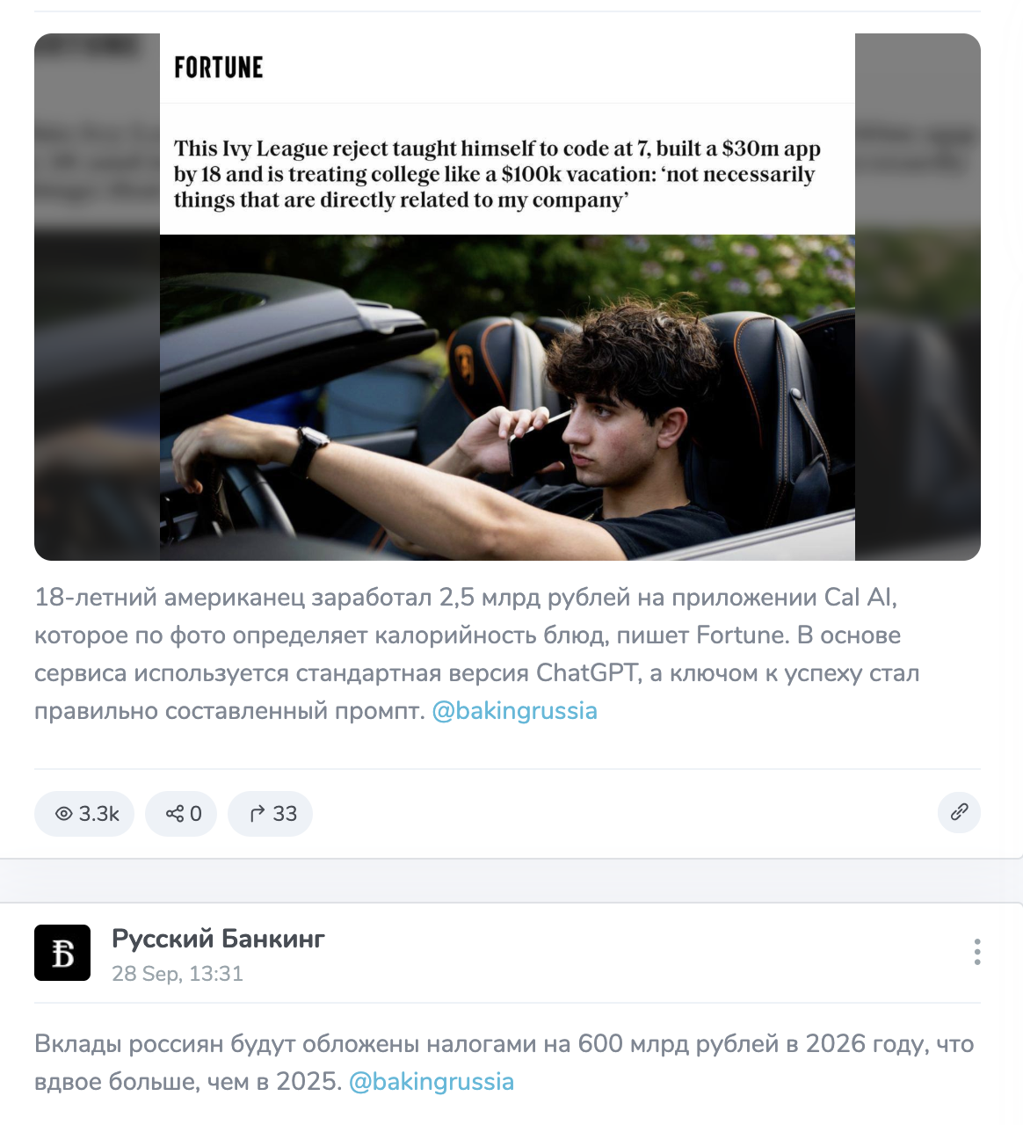Click the FORTUNE logo in the image
1023x1125 pixels.
tap(219, 68)
